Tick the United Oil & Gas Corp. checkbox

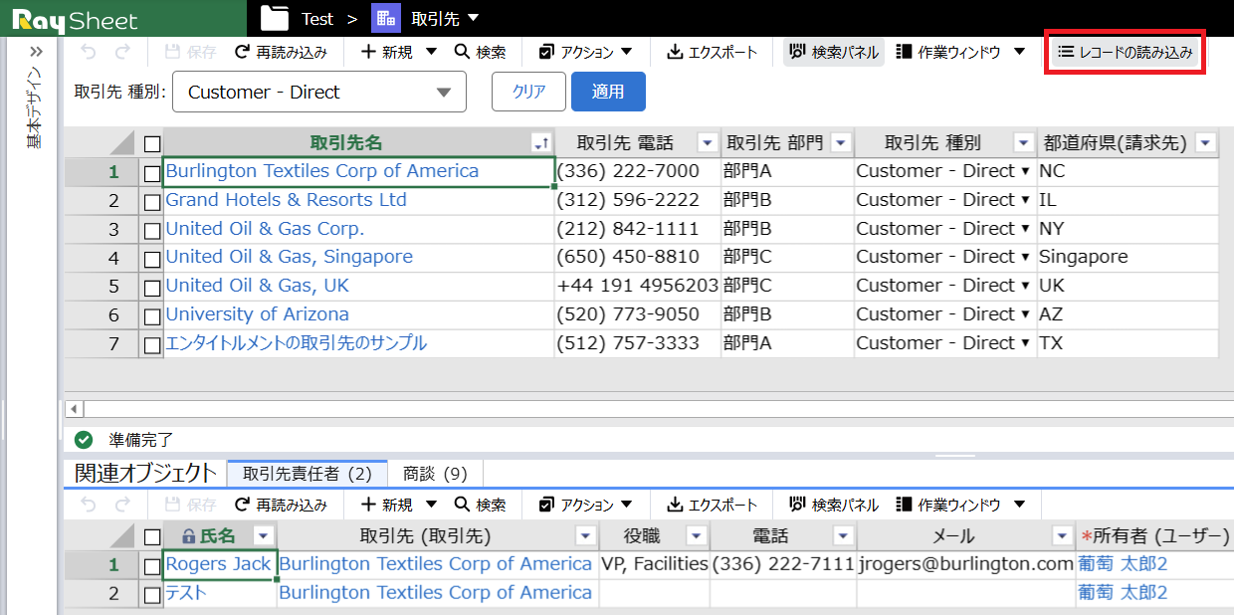tap(151, 230)
